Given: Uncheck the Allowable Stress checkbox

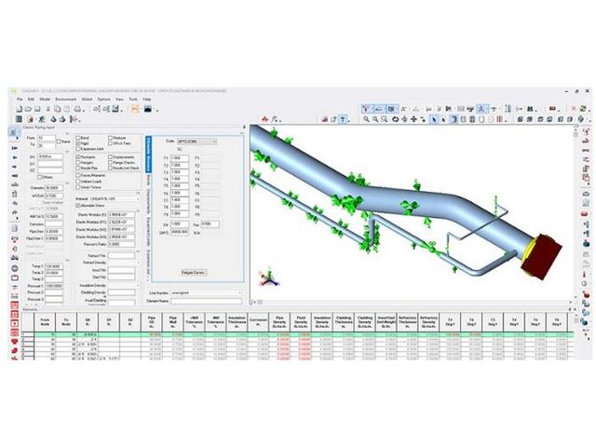Looking at the screenshot, I should (x=77, y=204).
